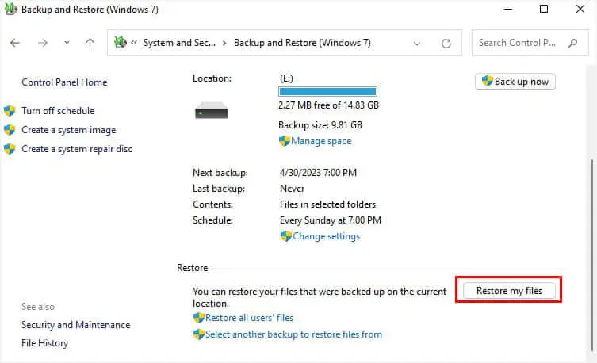Click the shield icon beside Turn off schedule

(x=10, y=111)
